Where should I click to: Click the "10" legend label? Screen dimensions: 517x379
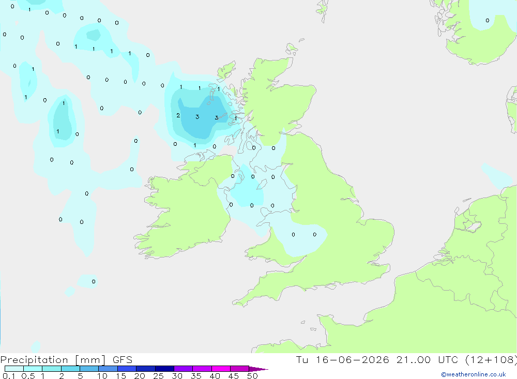(x=102, y=376)
